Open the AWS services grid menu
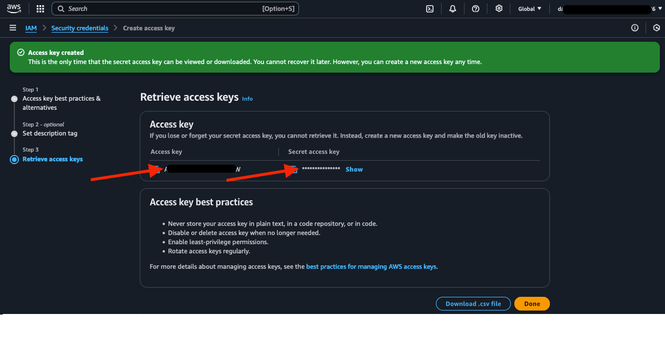Screen dimensions: 665x346 click(x=40, y=9)
